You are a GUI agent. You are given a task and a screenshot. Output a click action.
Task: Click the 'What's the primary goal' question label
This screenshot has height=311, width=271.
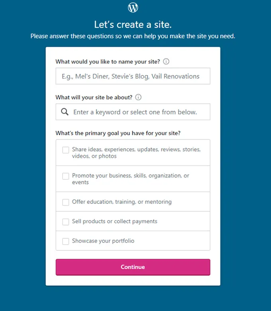120,133
